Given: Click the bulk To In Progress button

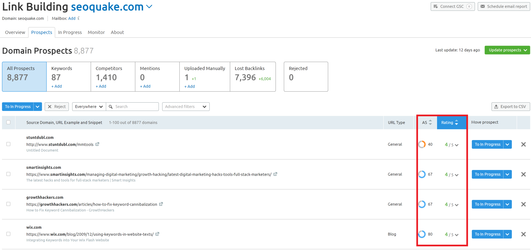Looking at the screenshot, I should tap(18, 106).
